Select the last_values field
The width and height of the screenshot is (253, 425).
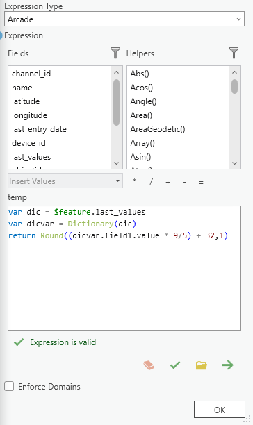31,157
